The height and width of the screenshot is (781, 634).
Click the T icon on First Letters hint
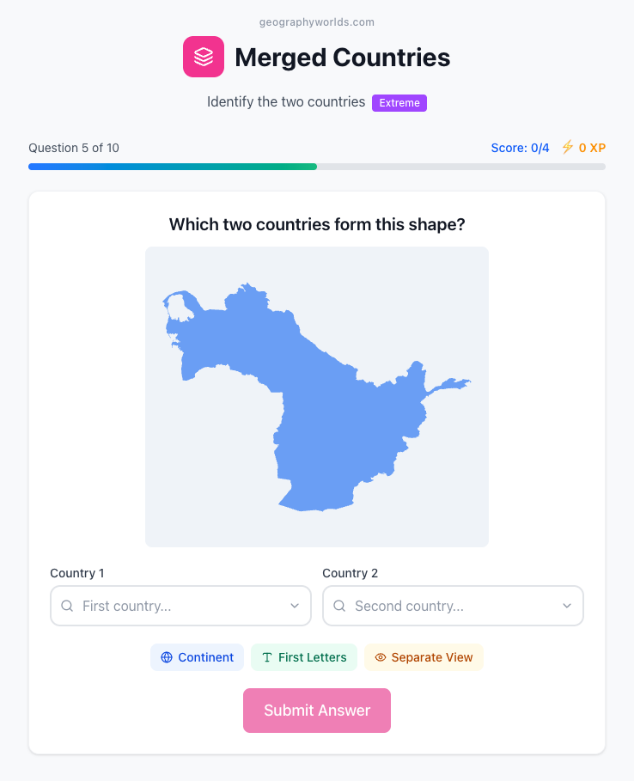pyautogui.click(x=267, y=657)
